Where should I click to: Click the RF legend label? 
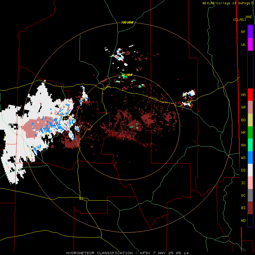pyautogui.click(x=243, y=32)
